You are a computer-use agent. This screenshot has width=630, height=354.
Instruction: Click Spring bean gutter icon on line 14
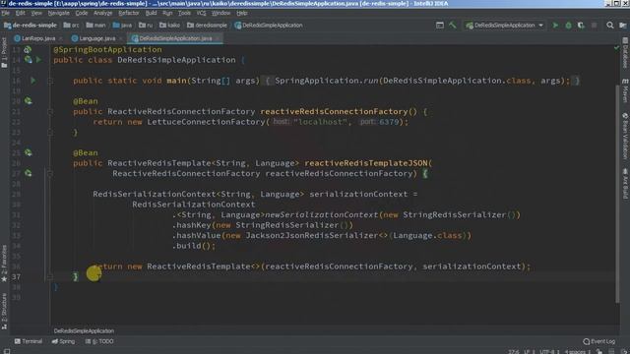29,60
